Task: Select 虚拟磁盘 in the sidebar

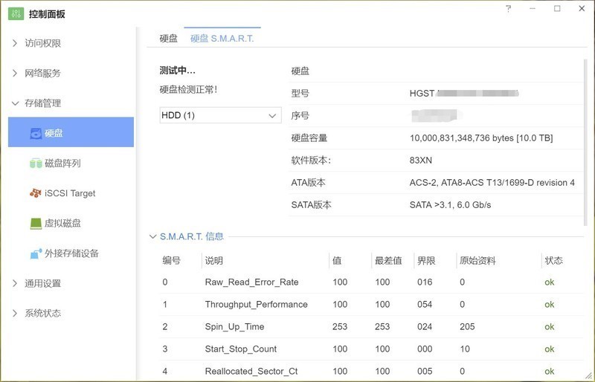Action: (62, 223)
